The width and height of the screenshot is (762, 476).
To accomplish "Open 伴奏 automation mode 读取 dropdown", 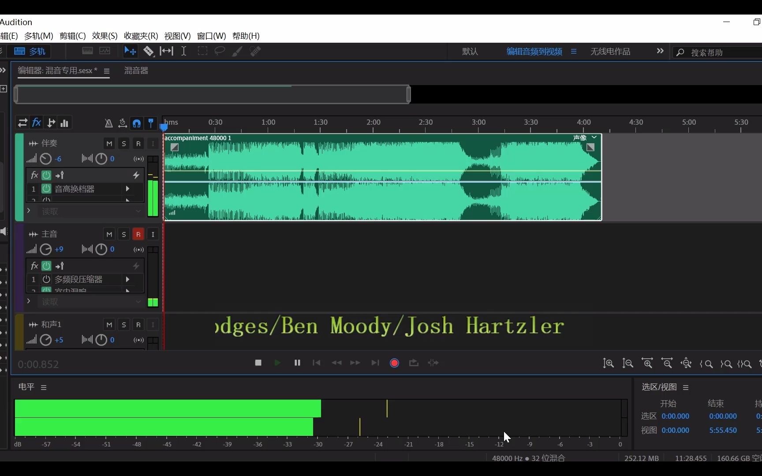I will 90,212.
